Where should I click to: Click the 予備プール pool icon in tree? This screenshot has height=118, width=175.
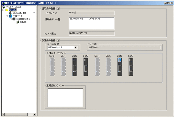(x=10, y=16)
